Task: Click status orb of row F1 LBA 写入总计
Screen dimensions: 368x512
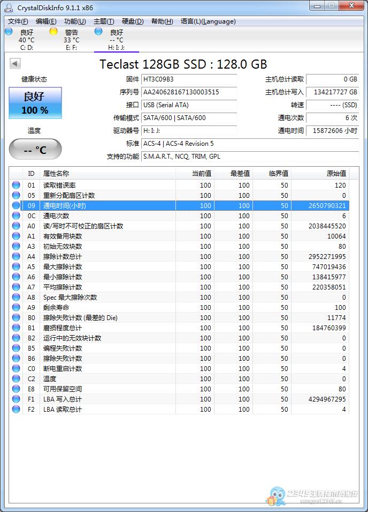Action: pos(16,399)
